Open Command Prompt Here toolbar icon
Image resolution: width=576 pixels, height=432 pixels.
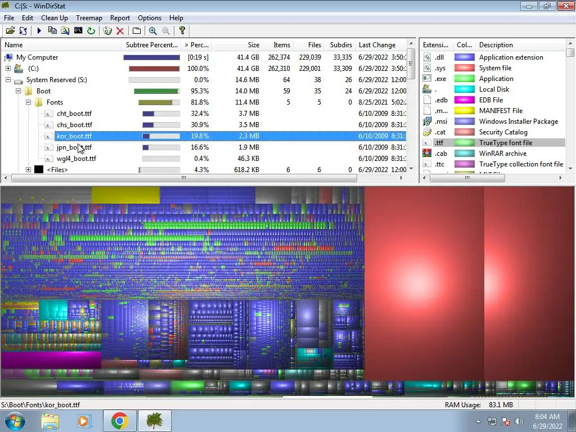coord(78,31)
